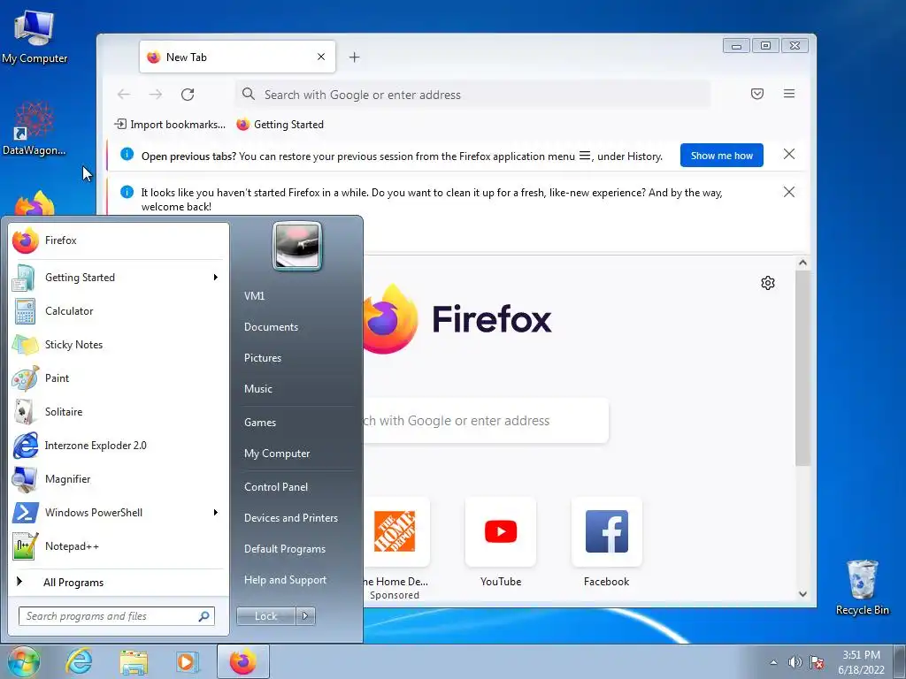Click the Action Center flag icon

[x=817, y=662]
